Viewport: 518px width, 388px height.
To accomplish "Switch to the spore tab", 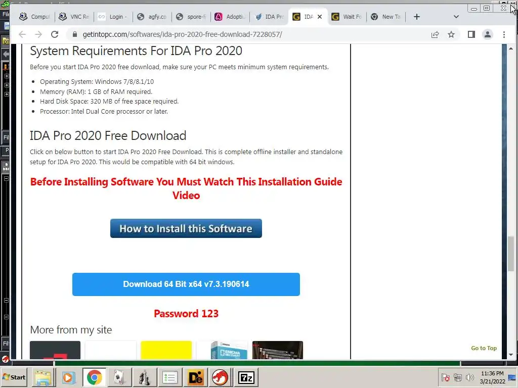I will tap(191, 17).
